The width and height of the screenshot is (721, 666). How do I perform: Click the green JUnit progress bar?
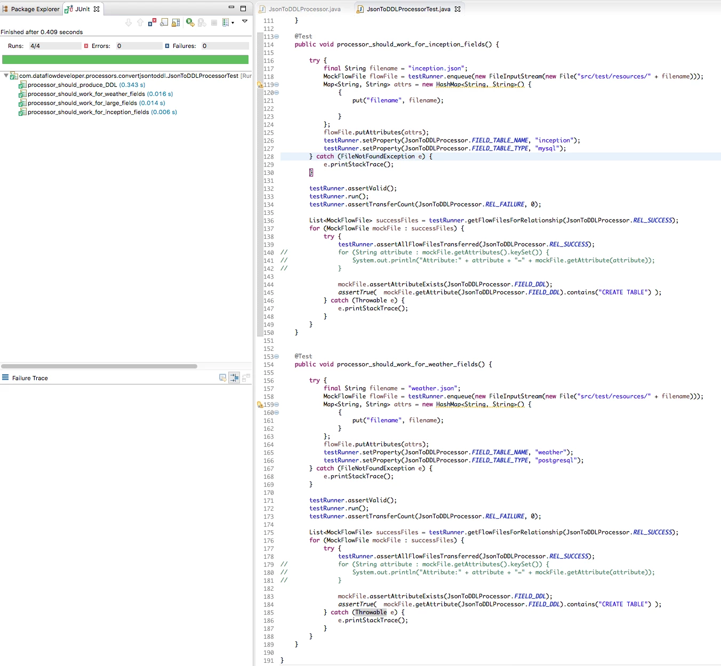click(125, 60)
